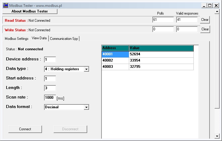
Task: Click the Modbus Tester title bar app icon
Action: (6, 5)
